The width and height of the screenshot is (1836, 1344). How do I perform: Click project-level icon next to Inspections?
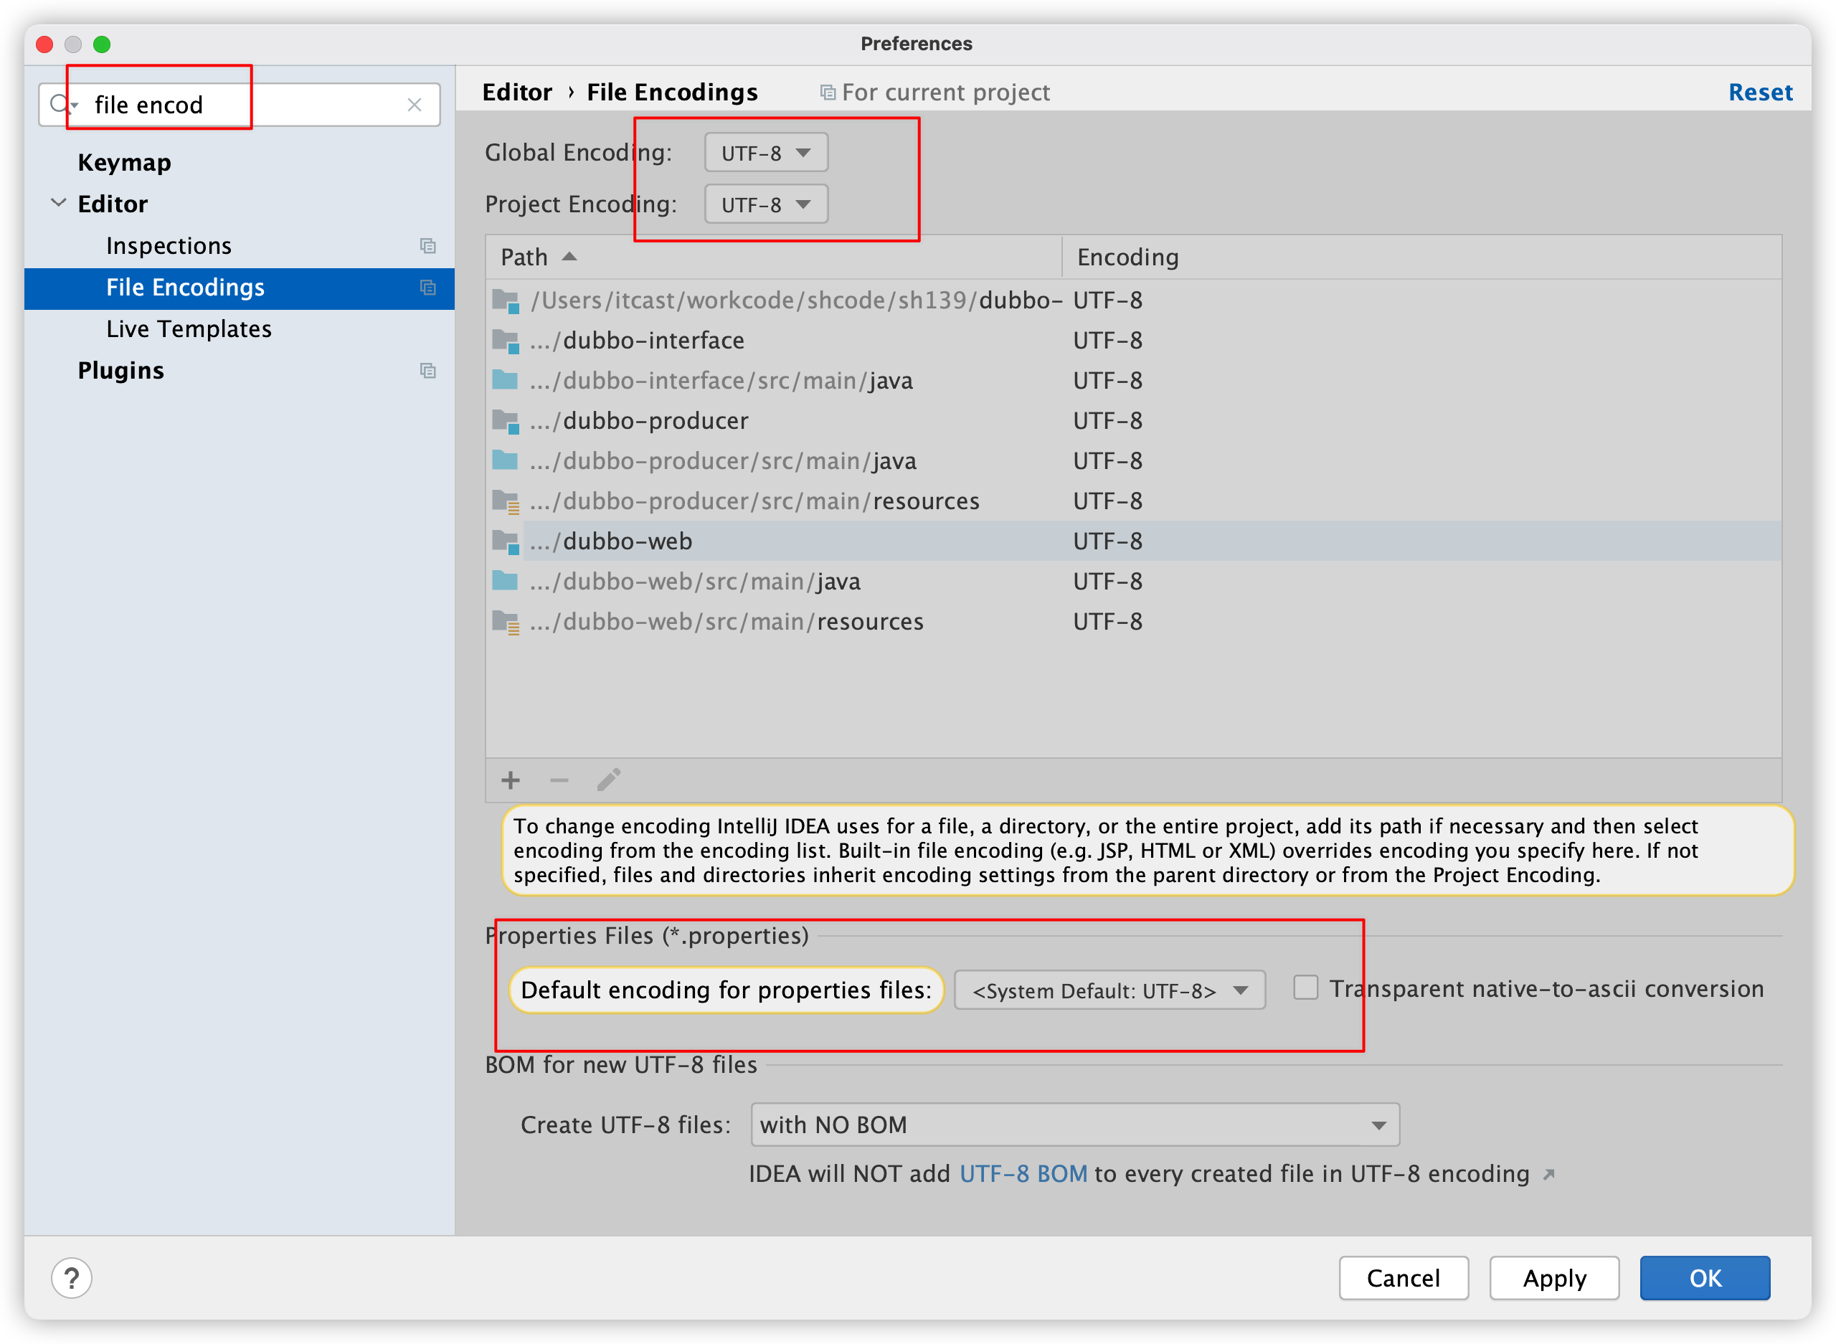click(428, 246)
